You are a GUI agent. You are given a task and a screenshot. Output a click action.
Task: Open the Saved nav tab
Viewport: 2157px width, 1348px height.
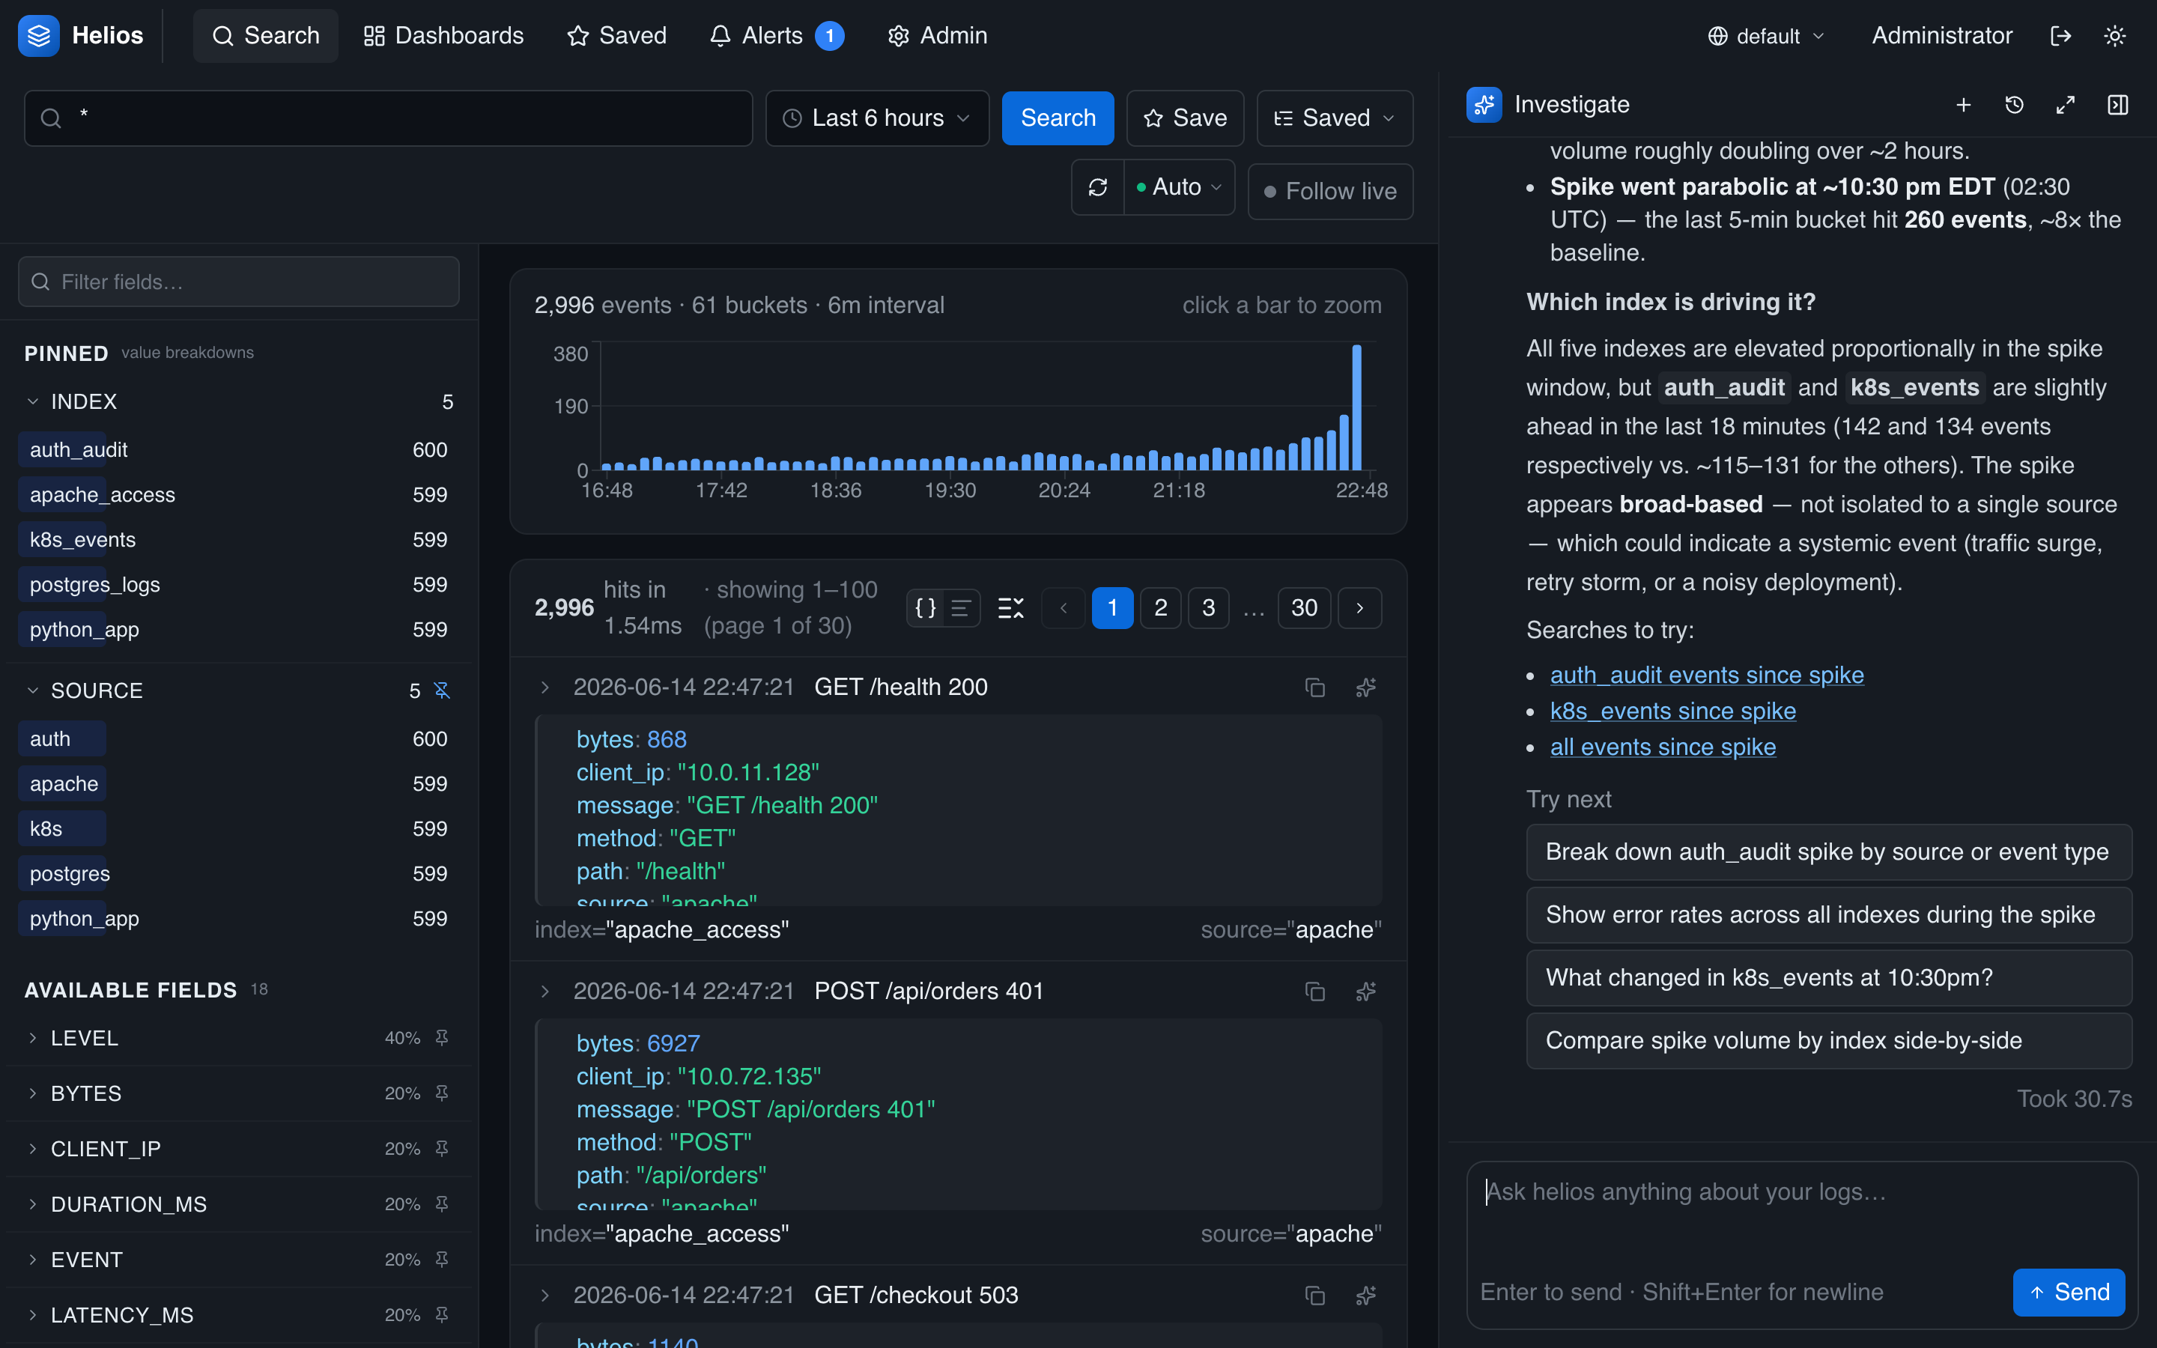[617, 36]
